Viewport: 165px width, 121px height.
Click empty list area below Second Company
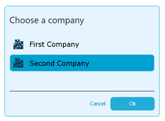[82, 81]
